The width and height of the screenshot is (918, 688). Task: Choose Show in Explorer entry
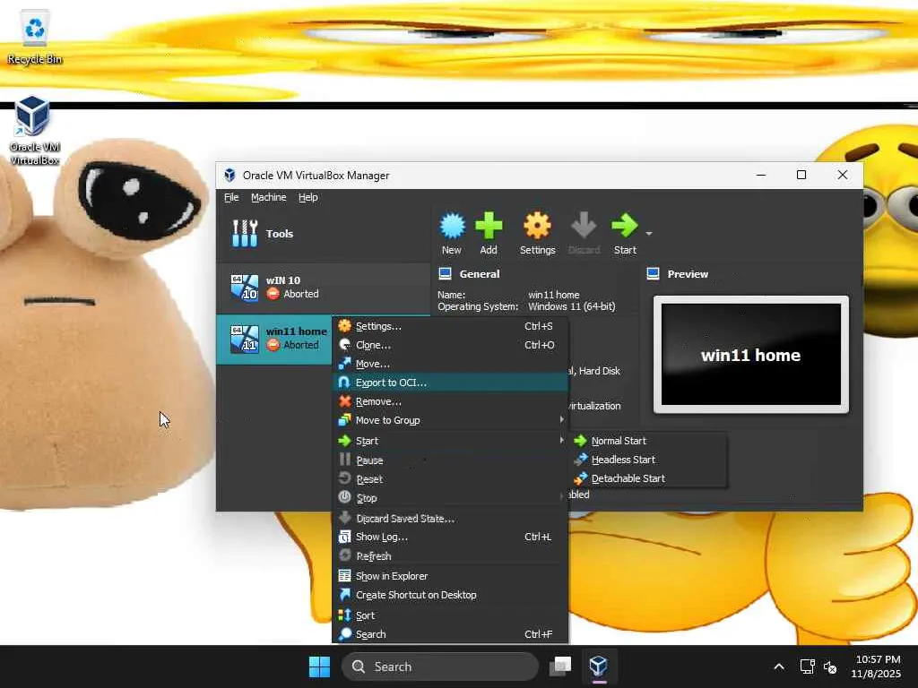point(450,576)
